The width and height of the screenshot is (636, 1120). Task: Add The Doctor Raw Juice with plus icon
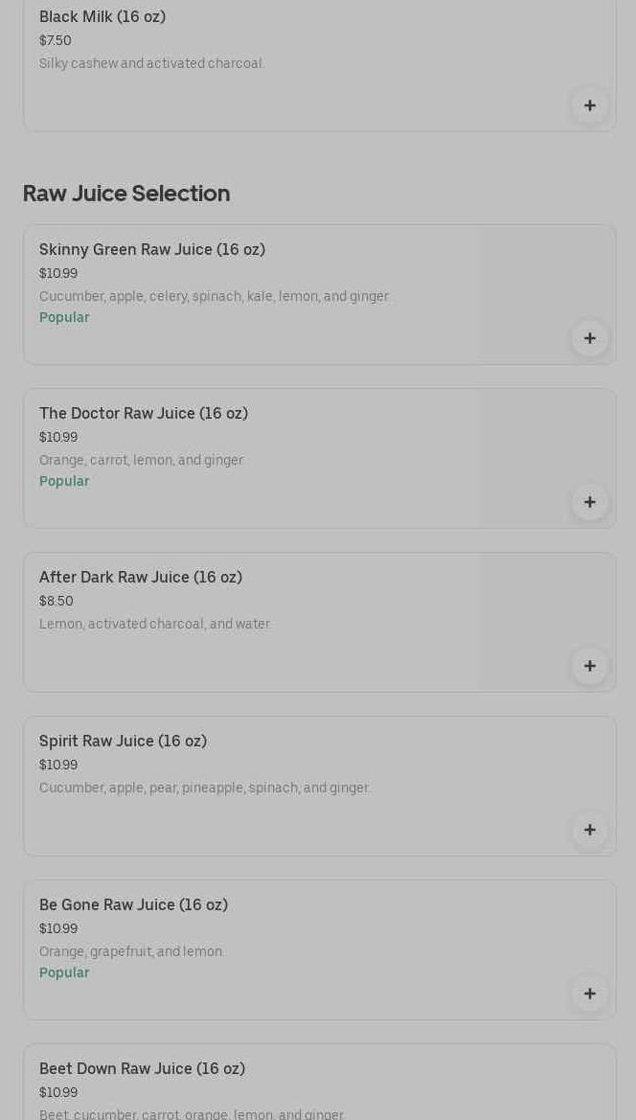coord(590,502)
